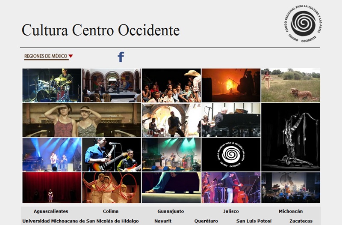Open the Colima region link

pyautogui.click(x=111, y=211)
